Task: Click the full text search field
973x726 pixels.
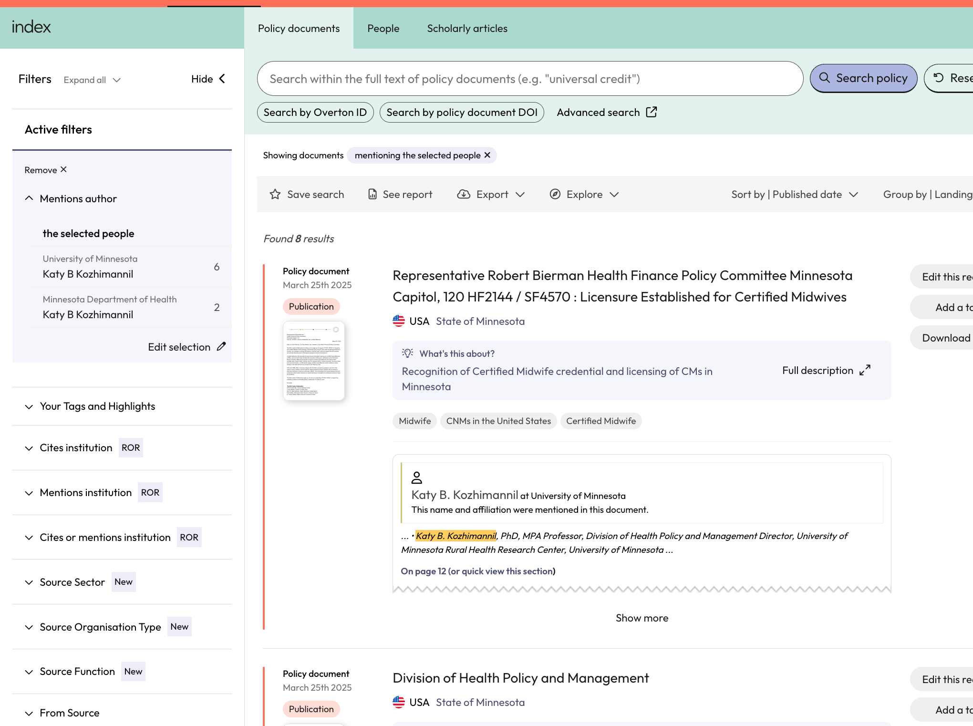Action: point(530,78)
